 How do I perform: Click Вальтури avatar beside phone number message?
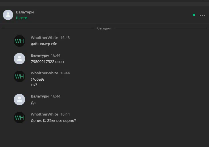pos(19,59)
